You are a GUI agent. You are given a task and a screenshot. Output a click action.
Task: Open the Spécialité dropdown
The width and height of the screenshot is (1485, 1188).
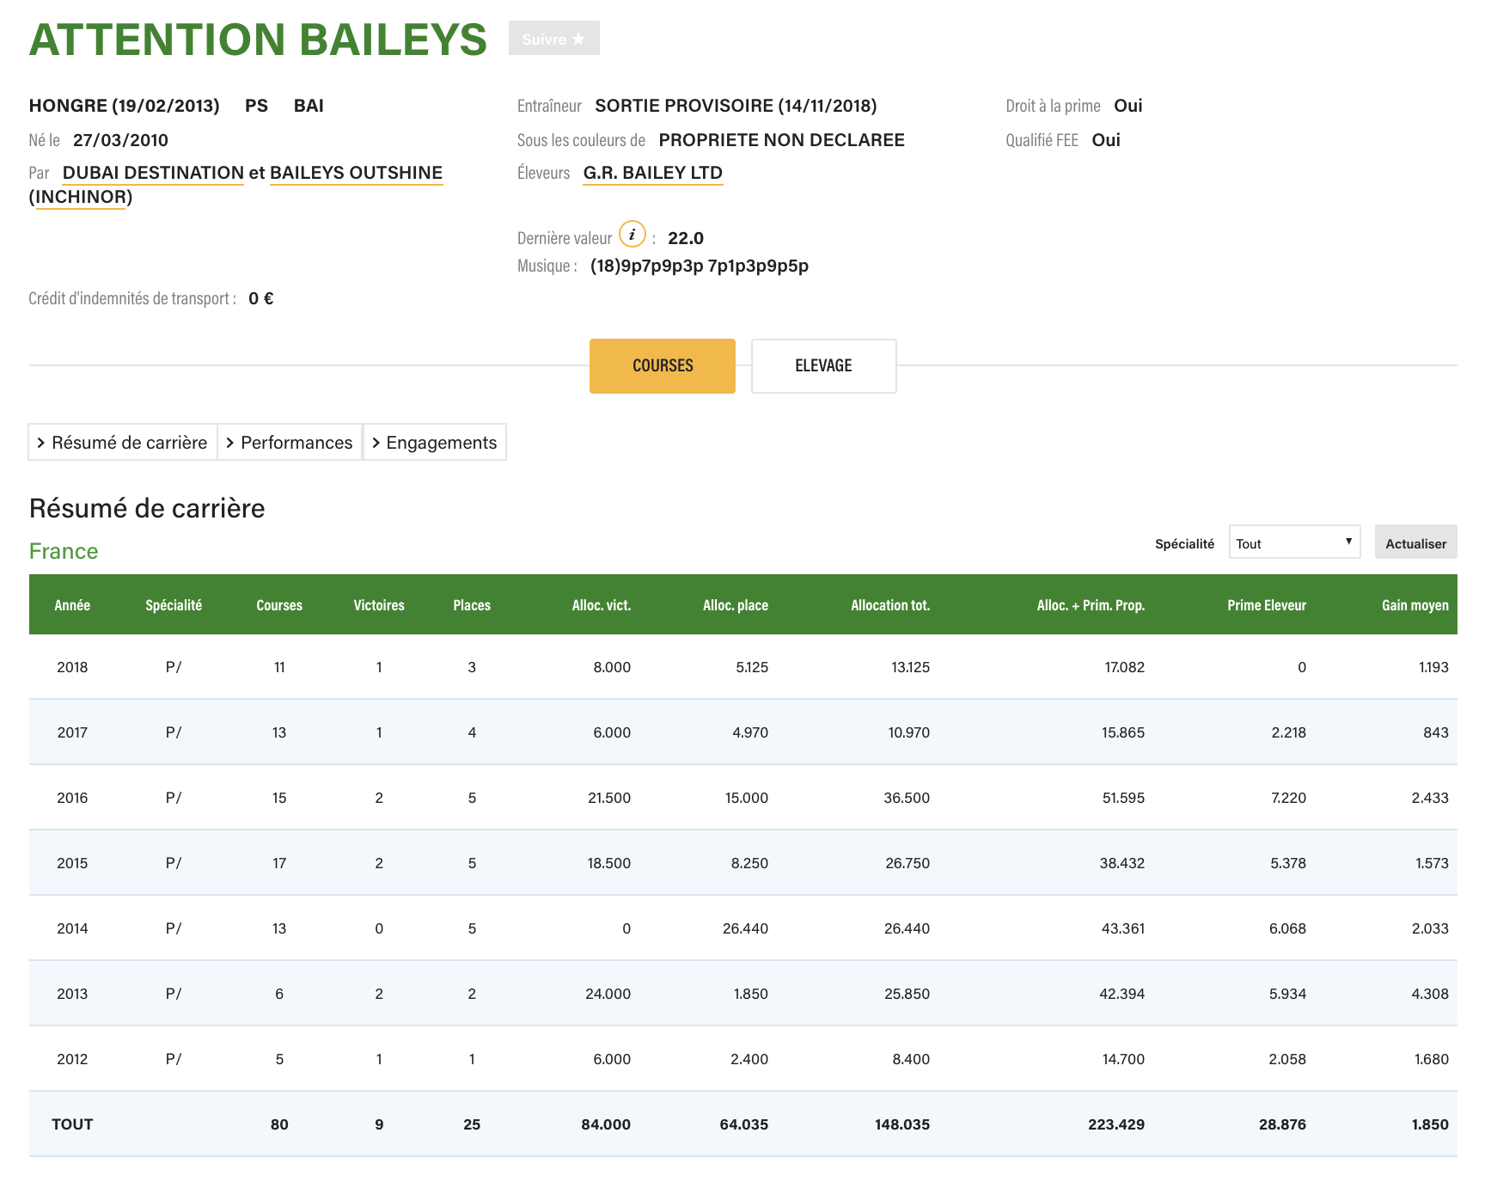coord(1293,542)
